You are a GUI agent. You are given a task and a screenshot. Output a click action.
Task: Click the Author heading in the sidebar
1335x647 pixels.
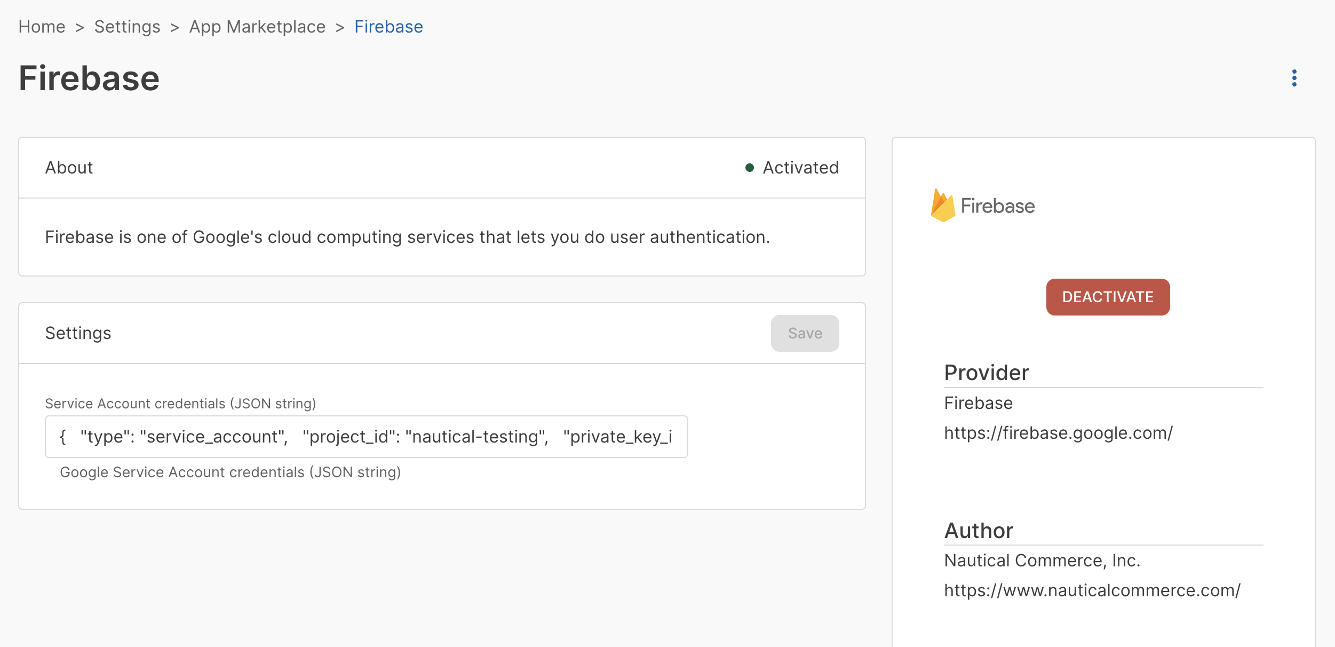(979, 531)
